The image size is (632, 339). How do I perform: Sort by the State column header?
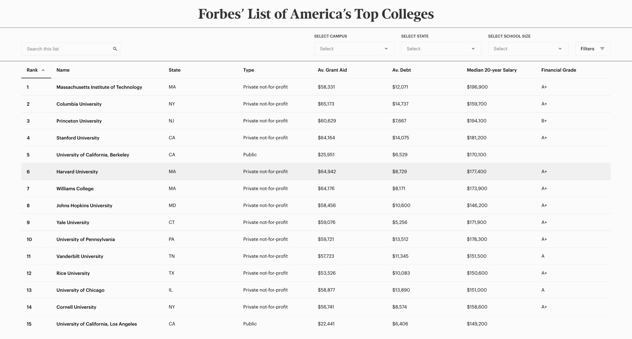(x=174, y=70)
